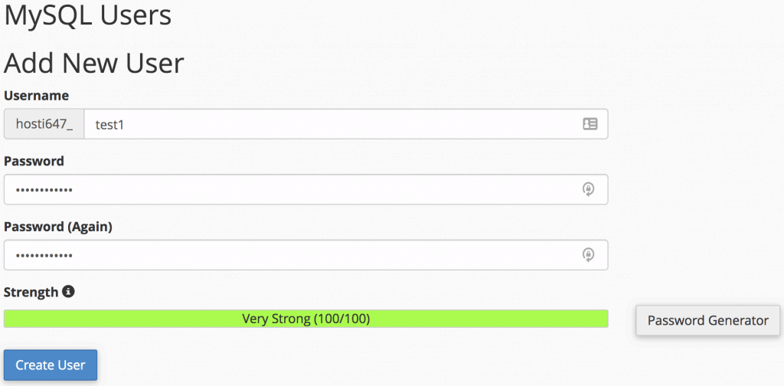Click the Password (Again) label
784x386 pixels.
point(58,227)
